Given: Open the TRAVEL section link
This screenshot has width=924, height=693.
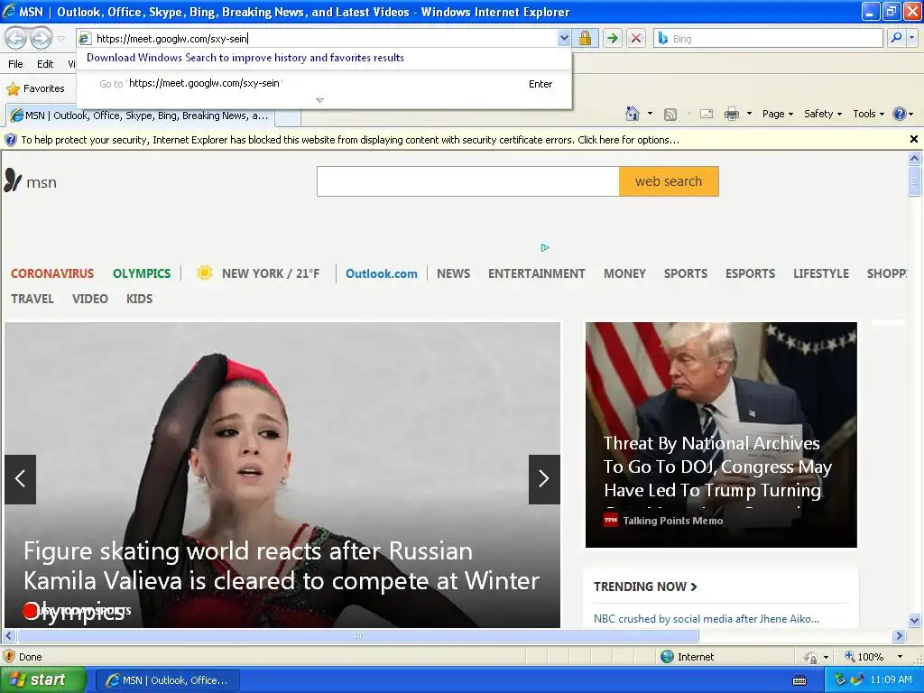Looking at the screenshot, I should coord(32,299).
